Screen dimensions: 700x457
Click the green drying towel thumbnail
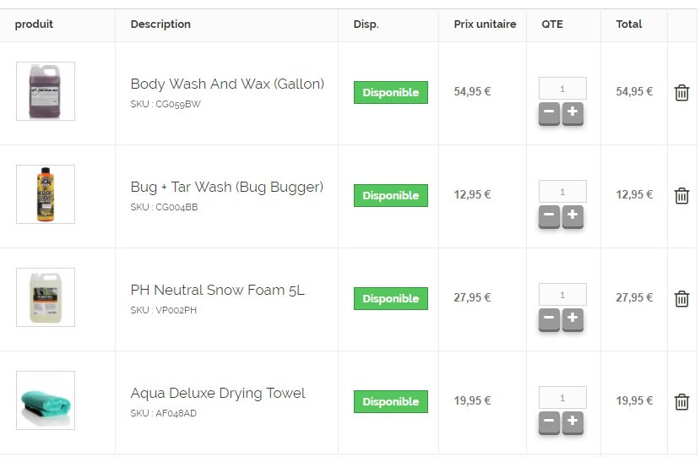click(46, 400)
